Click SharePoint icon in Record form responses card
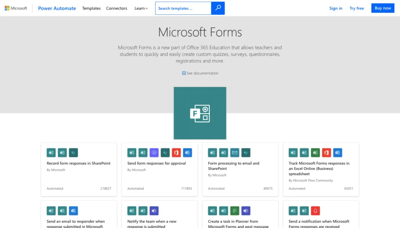 [73, 153]
